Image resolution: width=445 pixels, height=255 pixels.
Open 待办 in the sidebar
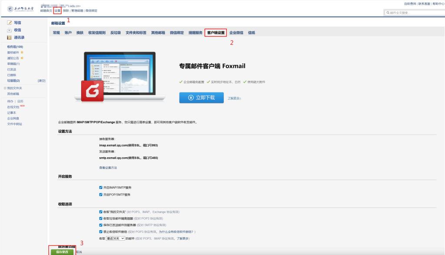(10, 101)
